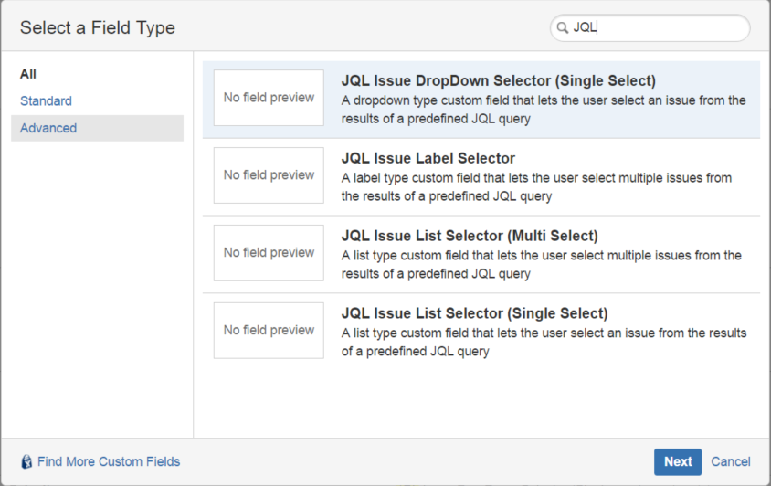
Task: Click the Label Selector field preview thumbnail
Action: 269,175
